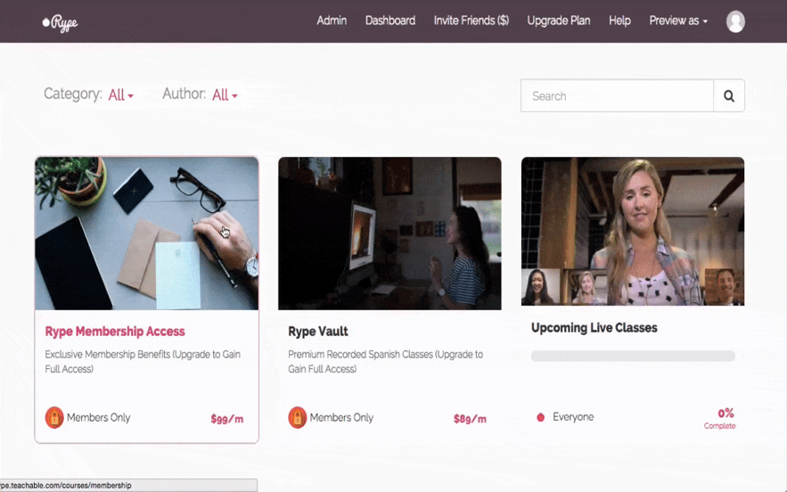Click Upcoming Live Classes progress bar
This screenshot has height=492, width=787.
point(633,356)
